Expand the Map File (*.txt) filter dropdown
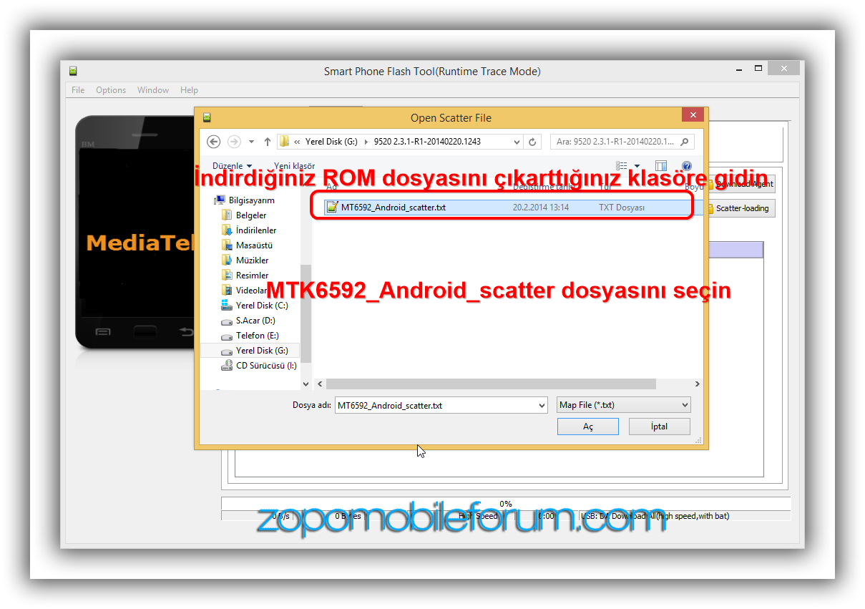The height and width of the screenshot is (609, 865). click(x=685, y=405)
